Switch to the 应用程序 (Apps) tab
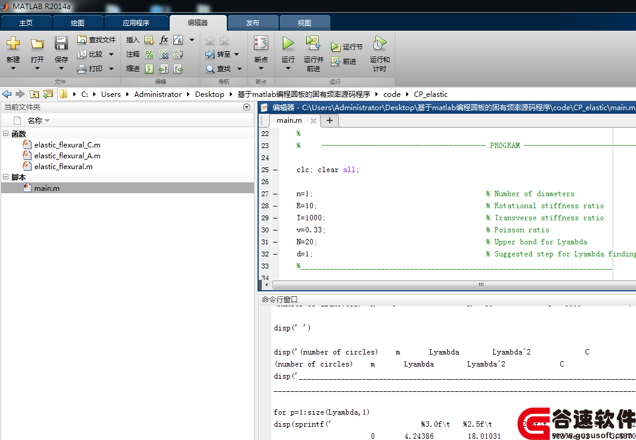 pos(136,23)
